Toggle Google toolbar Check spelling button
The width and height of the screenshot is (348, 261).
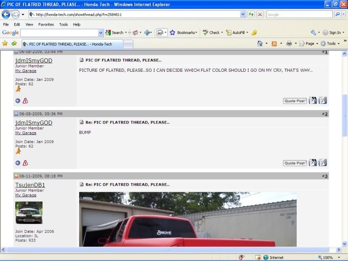[212, 33]
